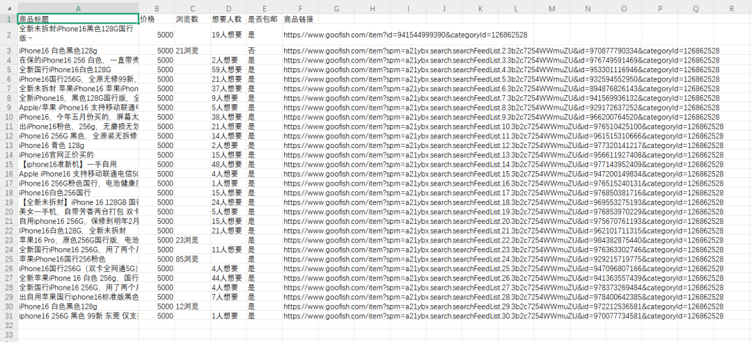The height and width of the screenshot is (342, 752).
Task: Click the 商品链接 header cell
Action: pyautogui.click(x=300, y=19)
